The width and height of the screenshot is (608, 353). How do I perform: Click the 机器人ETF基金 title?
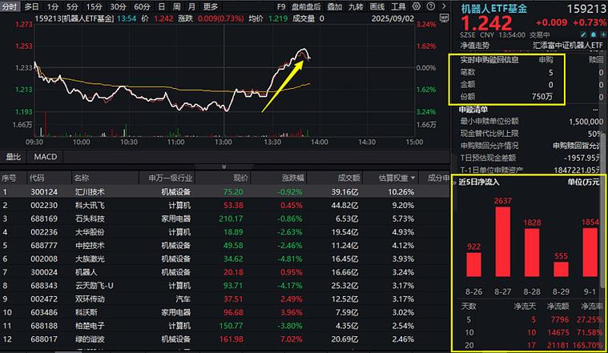click(494, 9)
